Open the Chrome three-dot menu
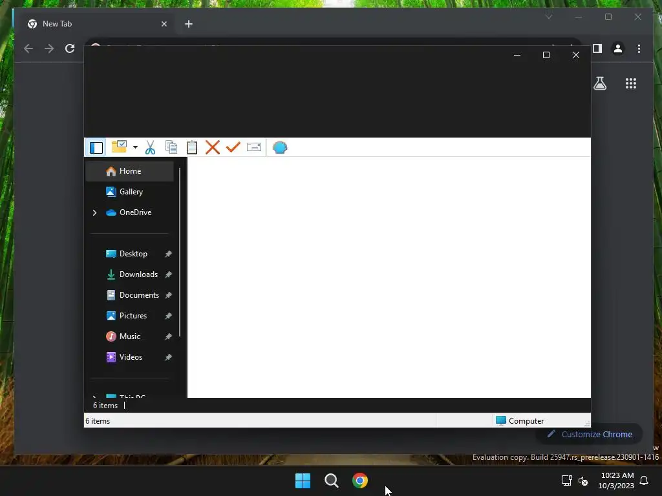Viewport: 662px width, 496px height. (x=639, y=48)
